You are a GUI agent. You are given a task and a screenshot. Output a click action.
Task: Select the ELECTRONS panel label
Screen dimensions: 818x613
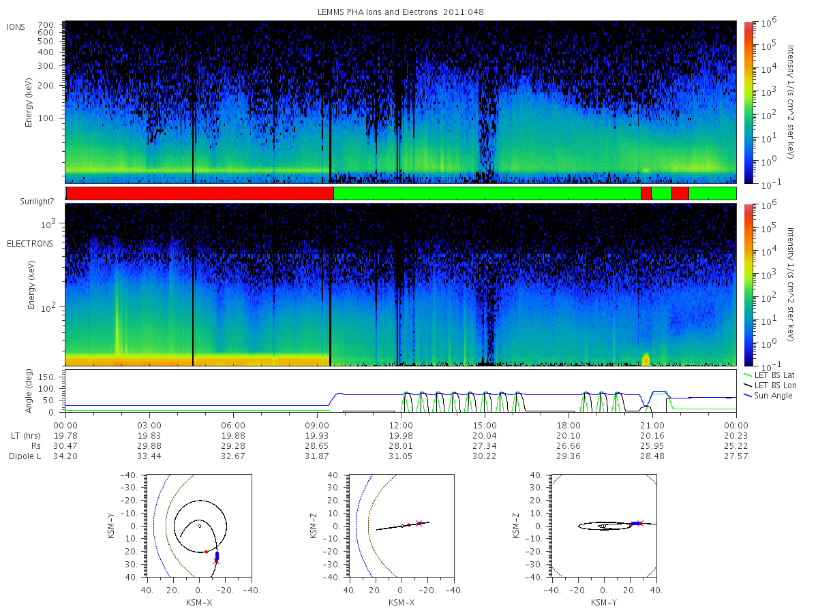tap(29, 244)
